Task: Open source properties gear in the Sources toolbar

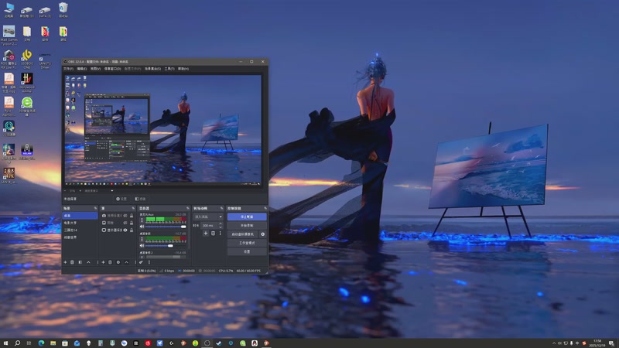Action: coord(118,262)
